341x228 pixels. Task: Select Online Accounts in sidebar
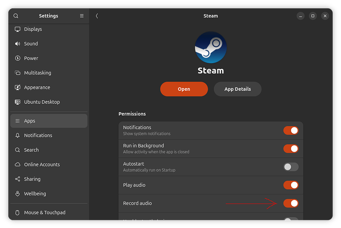click(42, 165)
